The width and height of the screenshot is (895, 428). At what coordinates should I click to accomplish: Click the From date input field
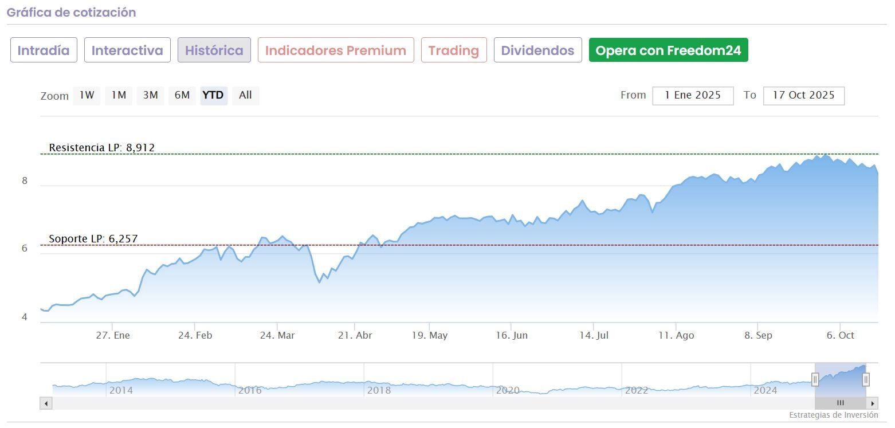point(693,96)
